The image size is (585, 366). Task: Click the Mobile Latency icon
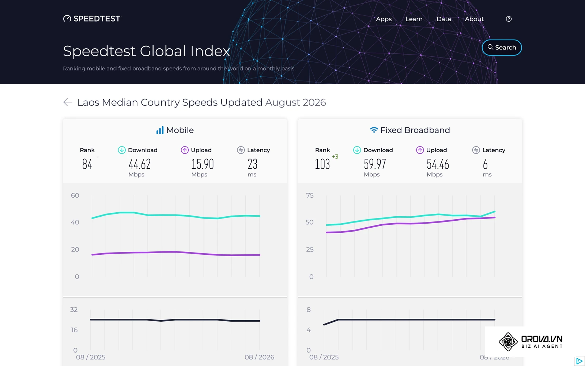tap(241, 150)
